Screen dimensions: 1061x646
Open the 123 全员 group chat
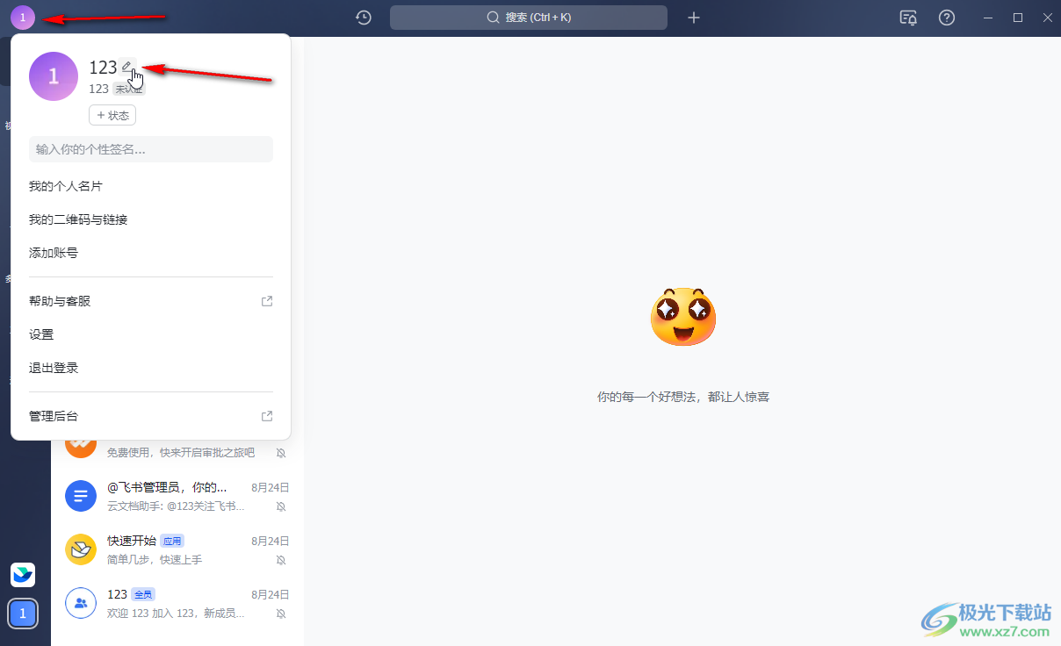(177, 603)
